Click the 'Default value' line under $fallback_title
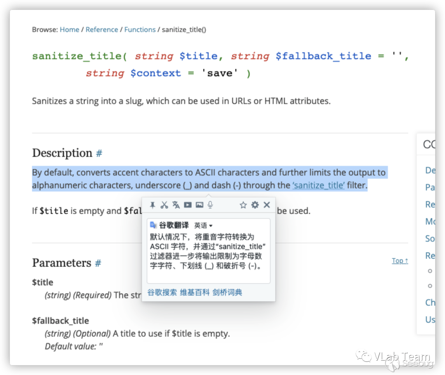 pos(74,346)
